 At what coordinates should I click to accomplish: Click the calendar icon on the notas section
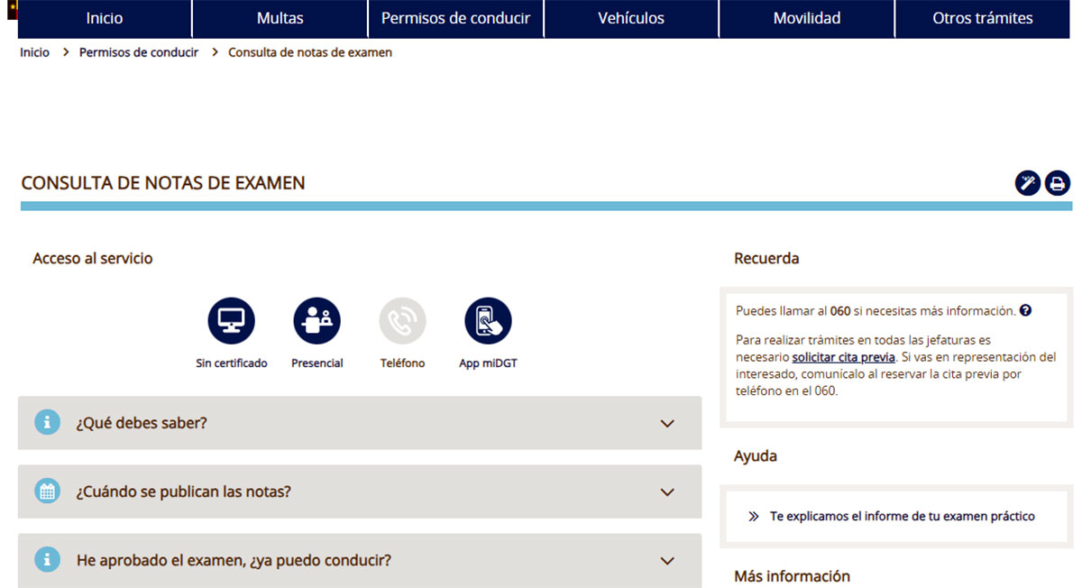click(x=46, y=492)
